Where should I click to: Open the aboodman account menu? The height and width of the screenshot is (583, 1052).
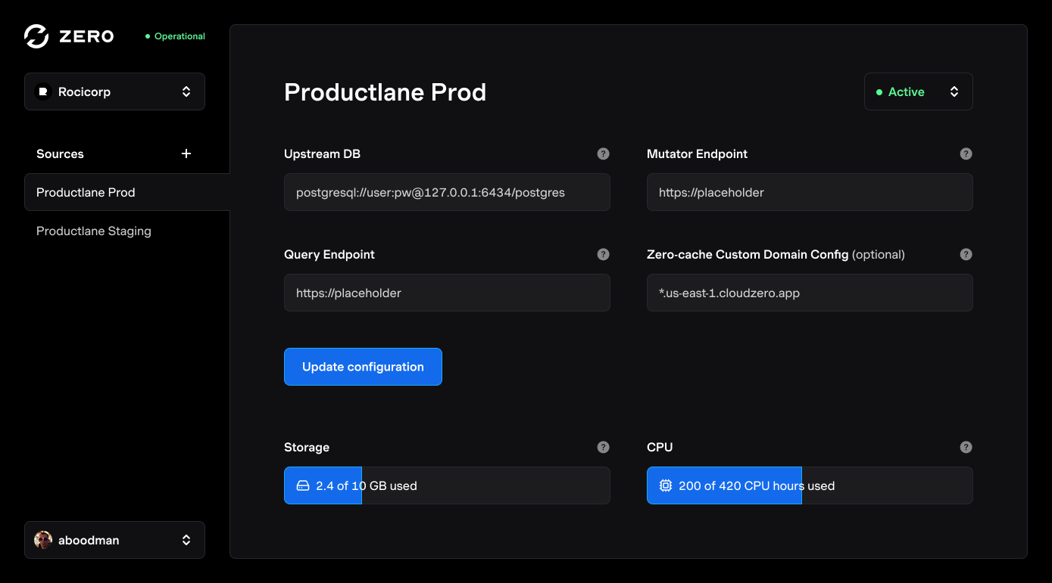pyautogui.click(x=114, y=540)
